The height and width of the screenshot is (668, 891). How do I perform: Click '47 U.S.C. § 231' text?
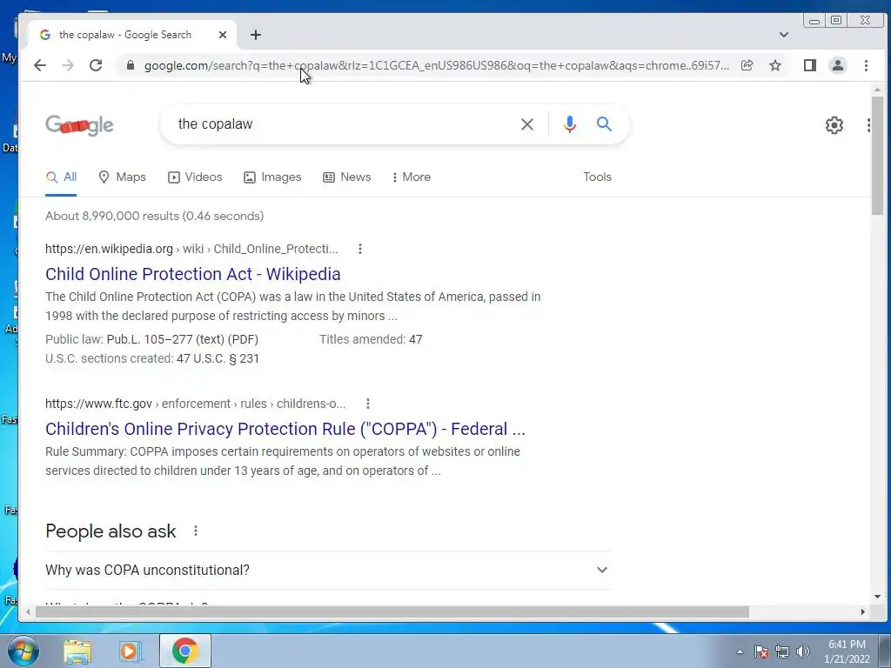(x=218, y=359)
